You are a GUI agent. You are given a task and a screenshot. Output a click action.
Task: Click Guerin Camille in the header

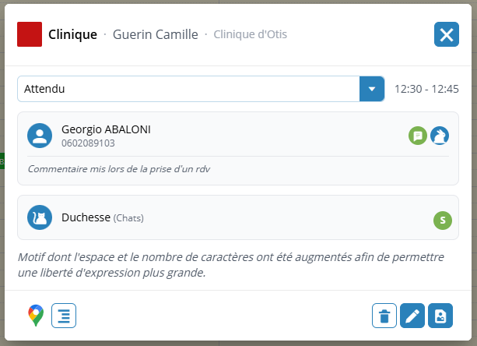pos(155,34)
